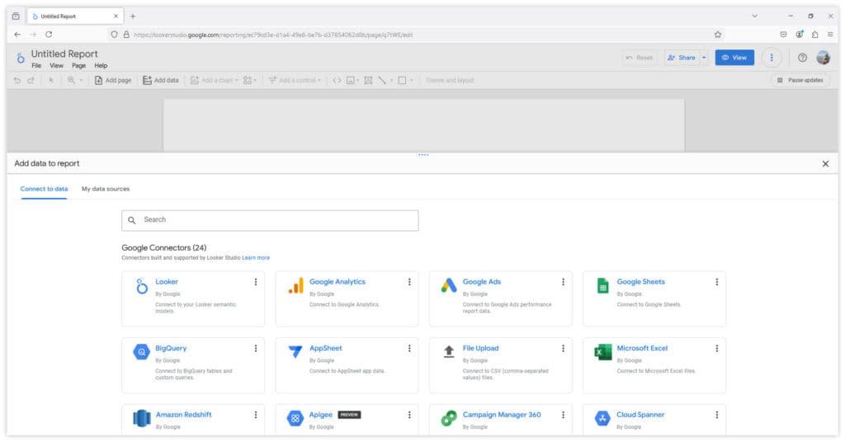Open the help question mark icon
The height and width of the screenshot is (442, 845).
802,58
